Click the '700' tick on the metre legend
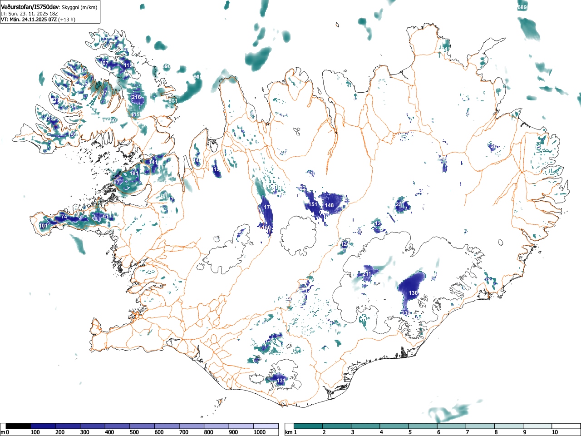The width and height of the screenshot is (581, 436). pos(184,432)
